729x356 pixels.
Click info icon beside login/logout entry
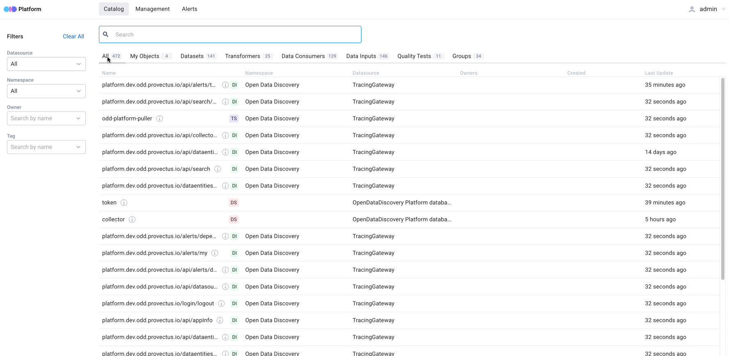221,304
